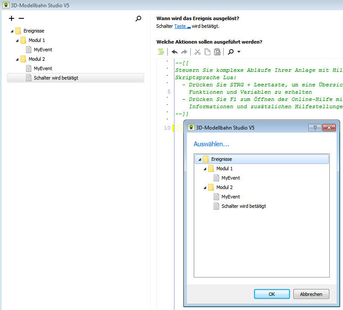Select Modul 1 folder label in main tree
This screenshot has height=310, width=343.
[x=37, y=40]
